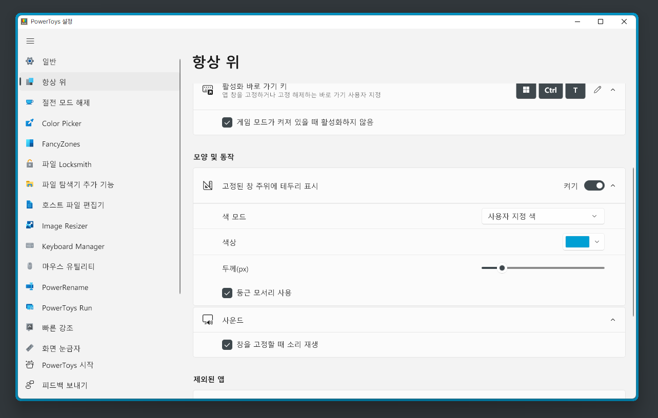Click the 빠른 강조 icon
Viewport: 658px width, 418px height.
point(30,327)
